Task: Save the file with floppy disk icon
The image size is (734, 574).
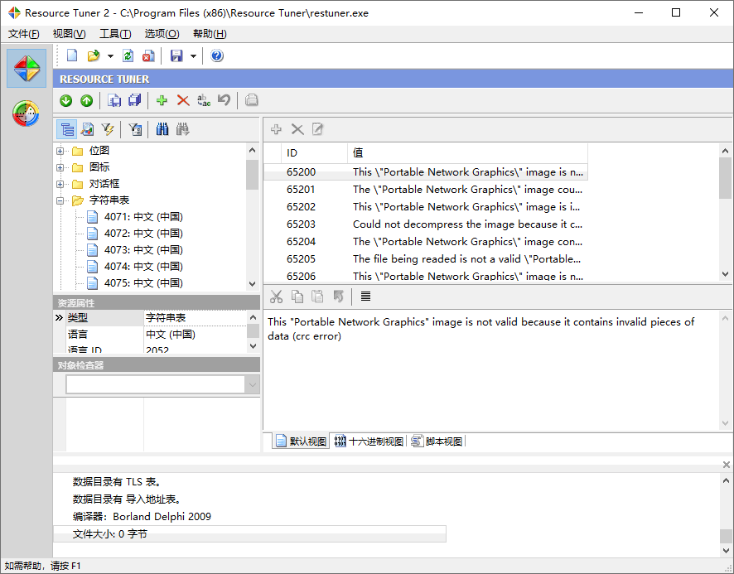Action: [176, 55]
